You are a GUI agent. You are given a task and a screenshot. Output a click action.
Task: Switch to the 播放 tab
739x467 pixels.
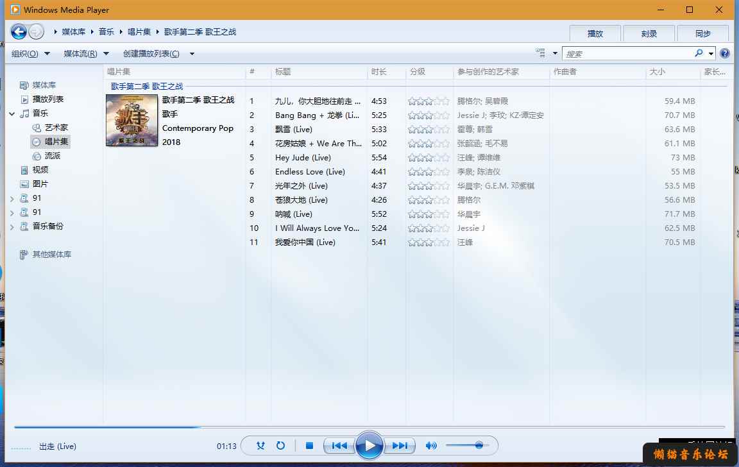click(595, 33)
